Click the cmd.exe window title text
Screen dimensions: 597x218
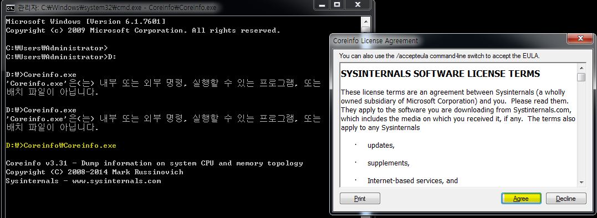pyautogui.click(x=118, y=8)
